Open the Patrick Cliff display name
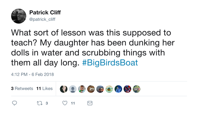The width and height of the screenshot is (198, 114). tap(45, 12)
